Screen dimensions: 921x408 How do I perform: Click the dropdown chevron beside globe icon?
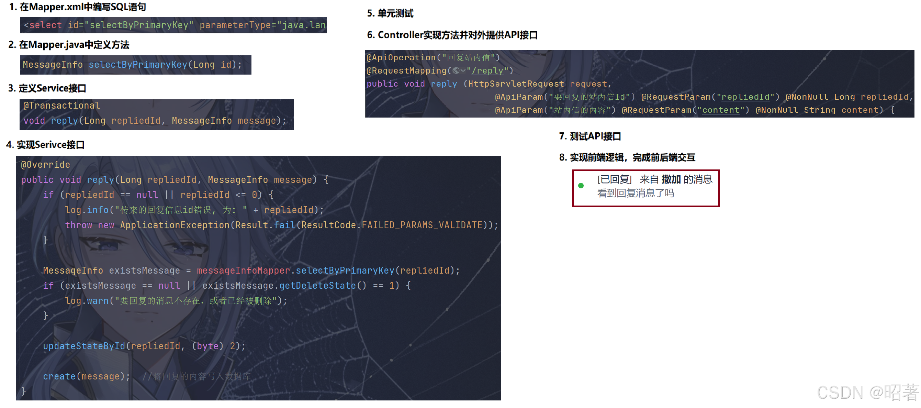point(463,71)
